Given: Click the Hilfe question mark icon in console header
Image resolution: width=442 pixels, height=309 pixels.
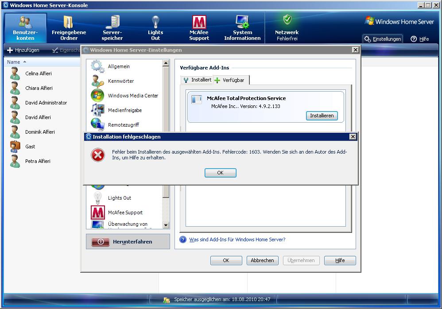Looking at the screenshot, I should coord(414,39).
